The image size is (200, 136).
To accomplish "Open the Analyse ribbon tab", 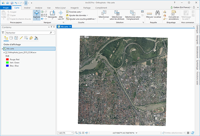I will pyautogui.click(x=39, y=7).
